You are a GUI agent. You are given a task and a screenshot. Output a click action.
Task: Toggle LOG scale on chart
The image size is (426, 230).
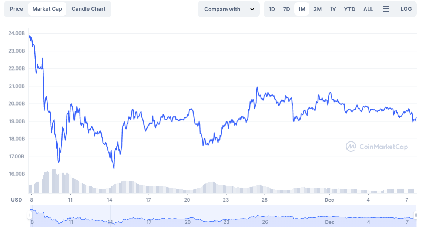pos(406,9)
